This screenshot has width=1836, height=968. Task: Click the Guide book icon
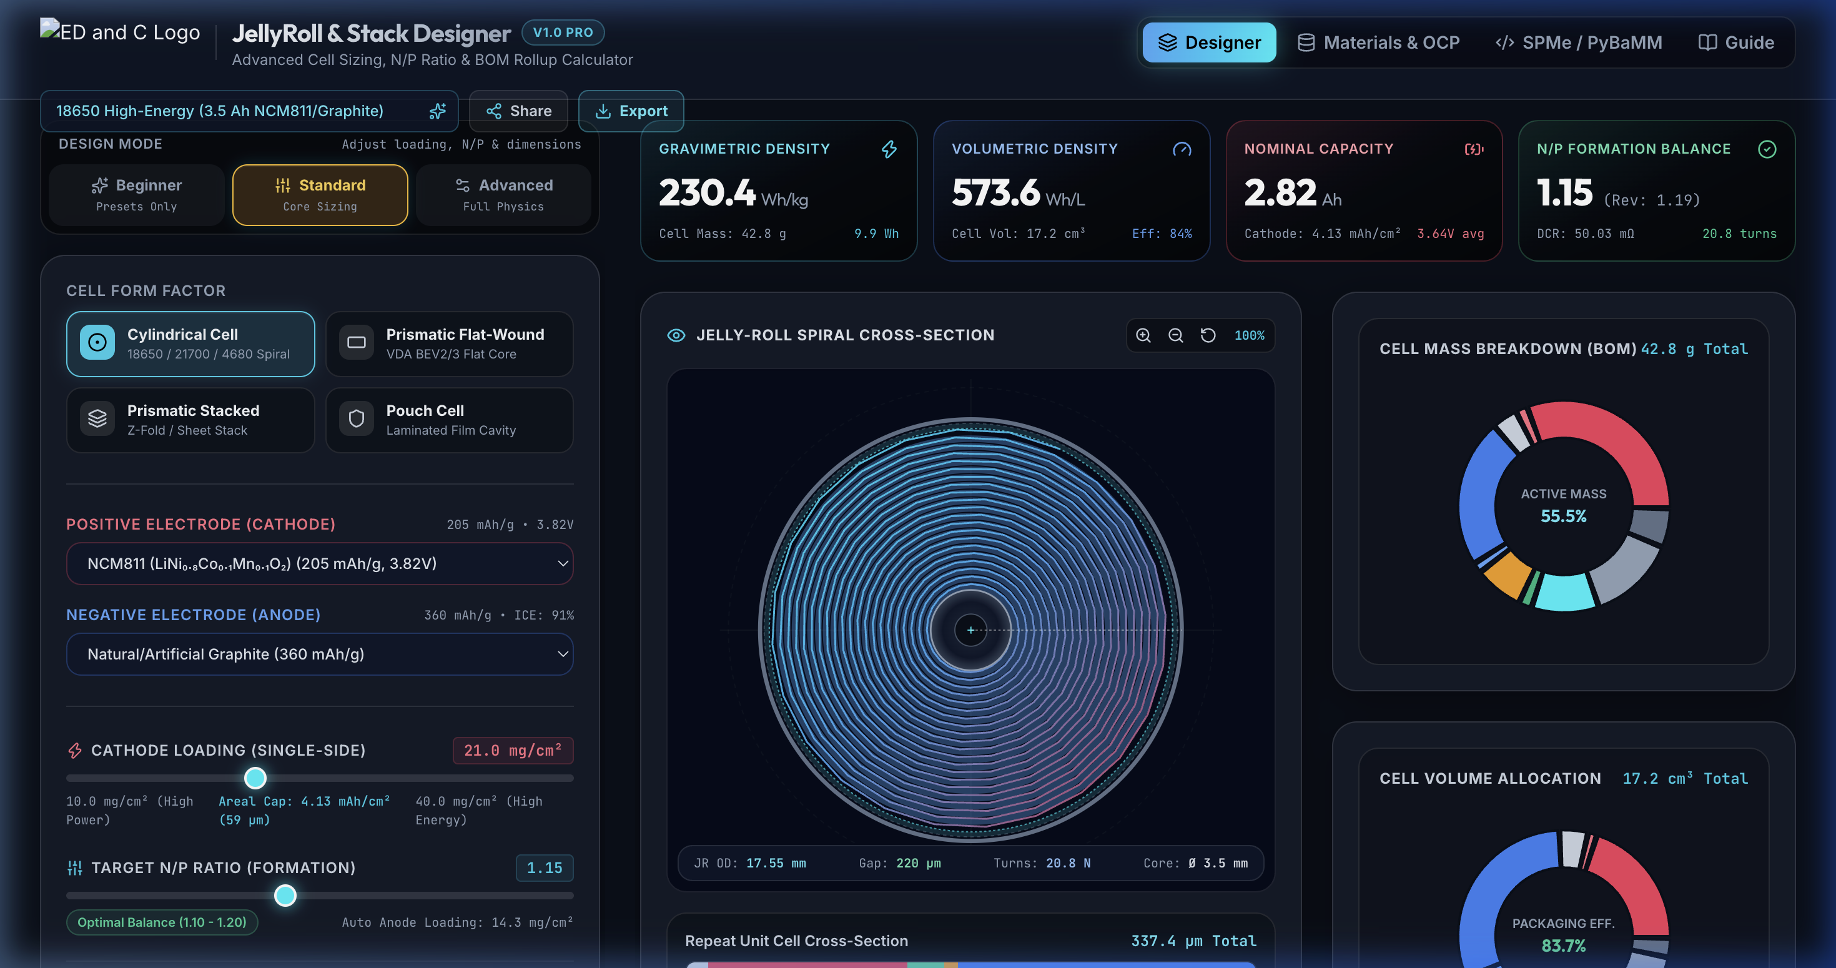click(1707, 42)
